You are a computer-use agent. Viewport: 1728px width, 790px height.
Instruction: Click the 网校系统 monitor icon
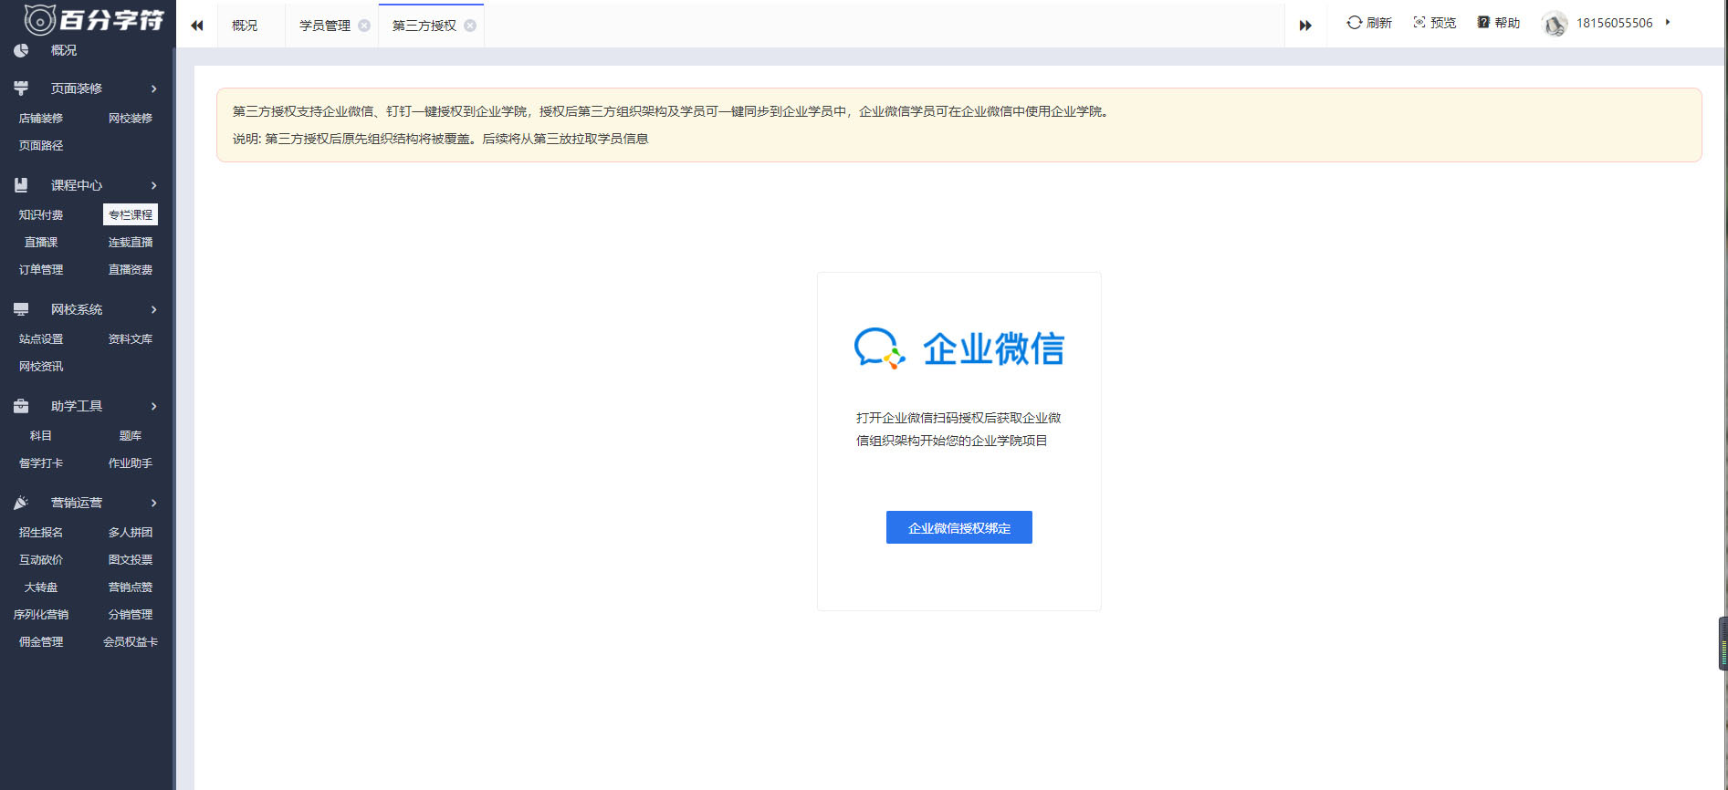(21, 309)
